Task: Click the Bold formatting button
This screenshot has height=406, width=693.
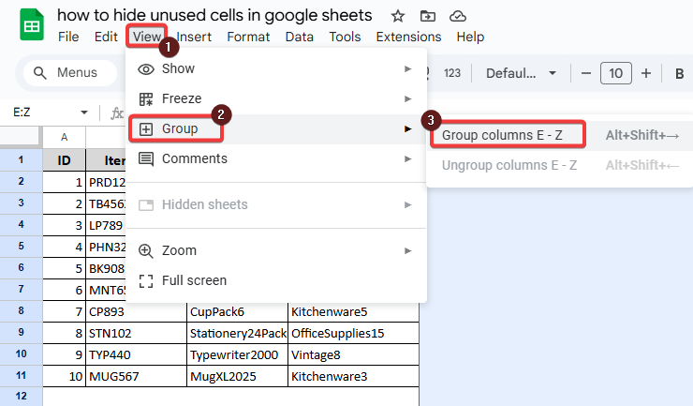Action: point(679,74)
